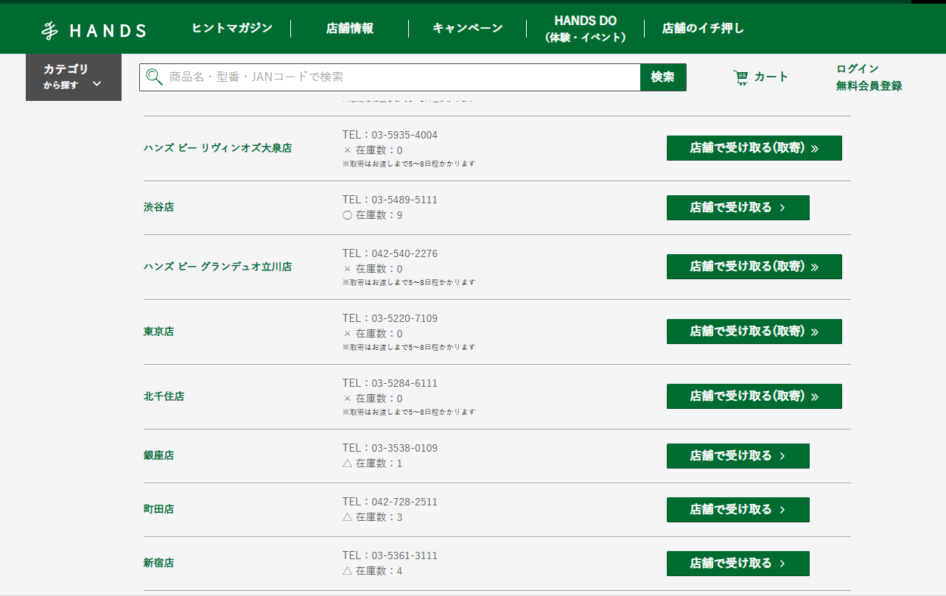Click 店舗で受け取る(取寄) for リヴィンオズ大泉店
Screen dimensions: 946x596
(754, 148)
